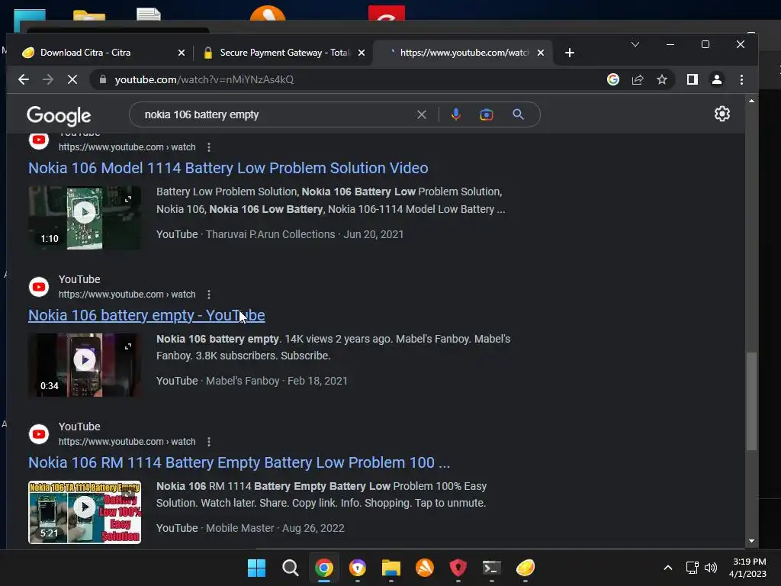Open File Explorer from the taskbar
The height and width of the screenshot is (586, 781).
[x=391, y=568]
